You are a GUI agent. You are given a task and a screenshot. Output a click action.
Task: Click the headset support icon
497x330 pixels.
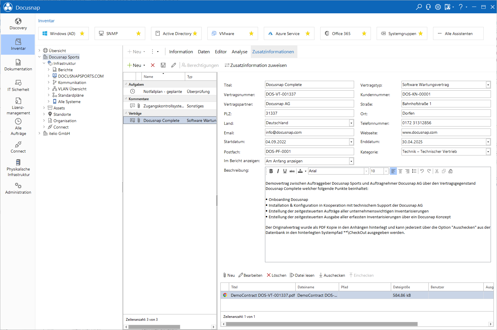click(428, 7)
